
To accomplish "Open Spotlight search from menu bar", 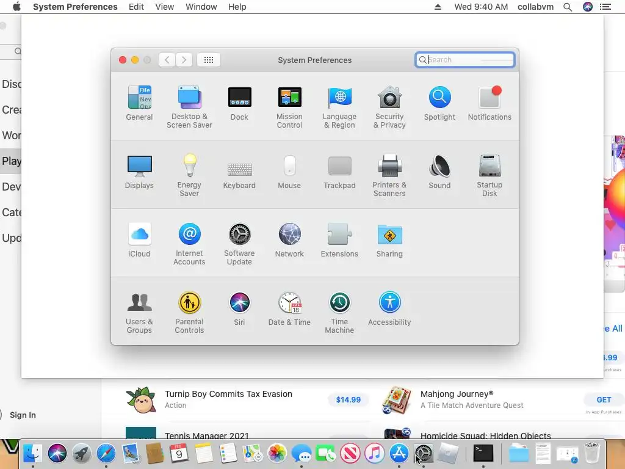I will pos(568,7).
